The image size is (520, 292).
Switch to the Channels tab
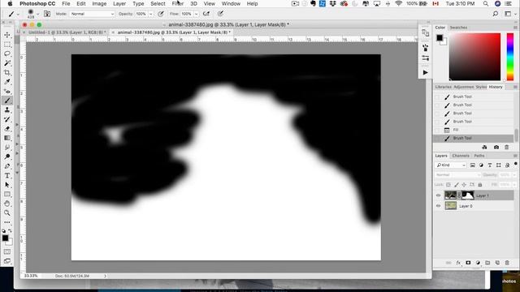tap(461, 156)
